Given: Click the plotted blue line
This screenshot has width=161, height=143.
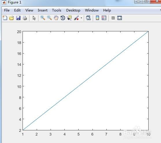Looking at the screenshot, I should (x=86, y=81).
